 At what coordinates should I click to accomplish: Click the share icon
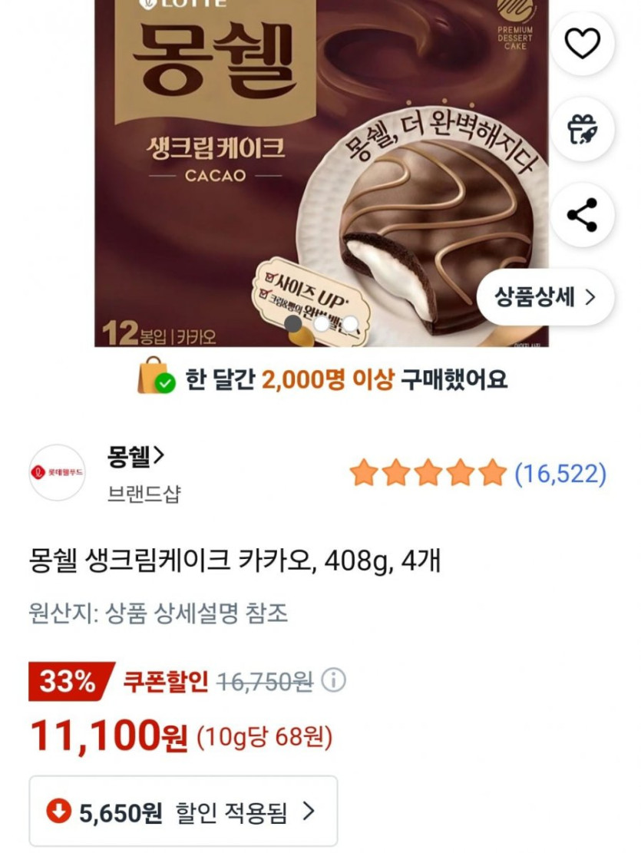582,216
